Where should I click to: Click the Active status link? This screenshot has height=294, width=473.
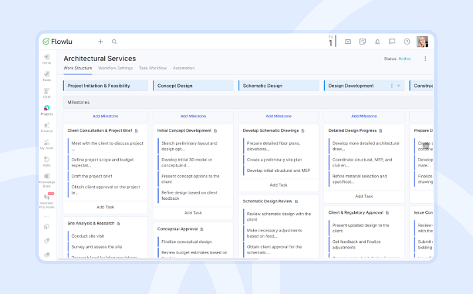[405, 59]
